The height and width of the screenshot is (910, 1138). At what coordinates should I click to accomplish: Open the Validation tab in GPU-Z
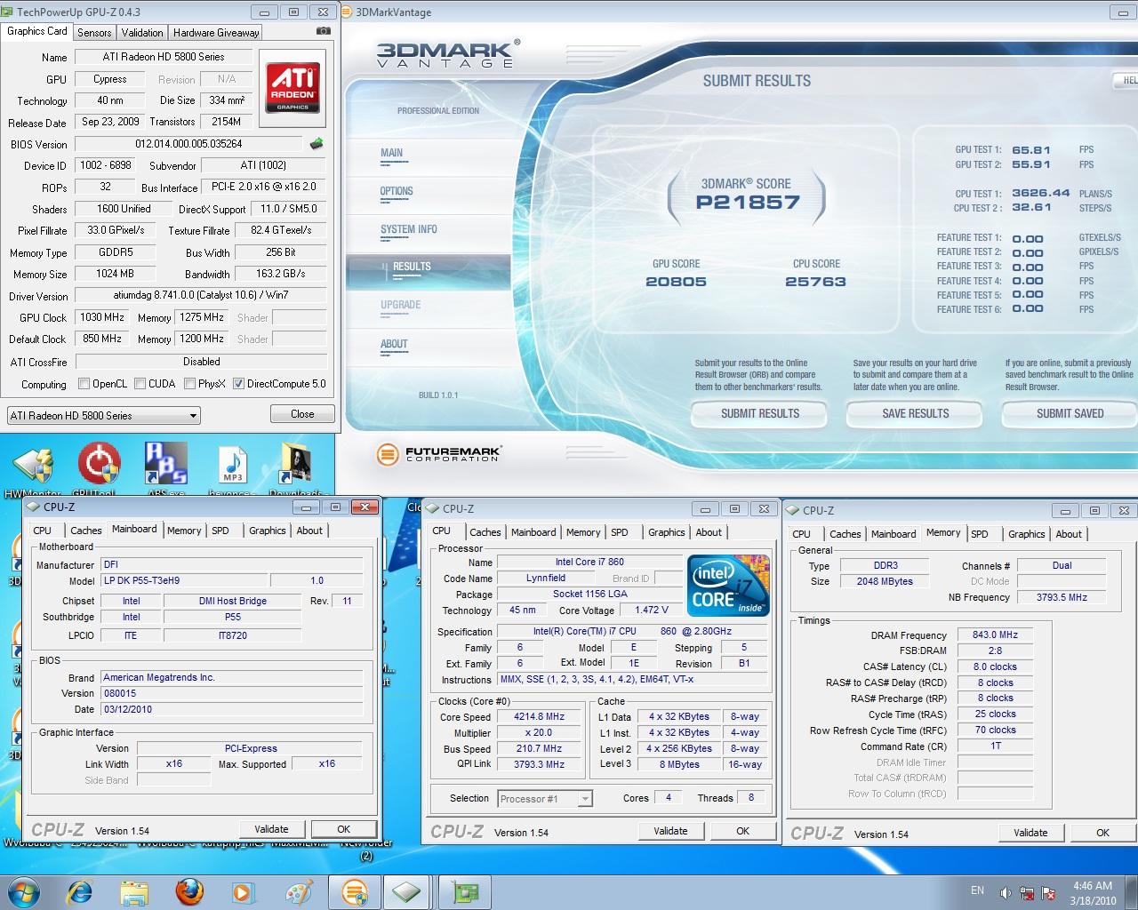coord(142,32)
